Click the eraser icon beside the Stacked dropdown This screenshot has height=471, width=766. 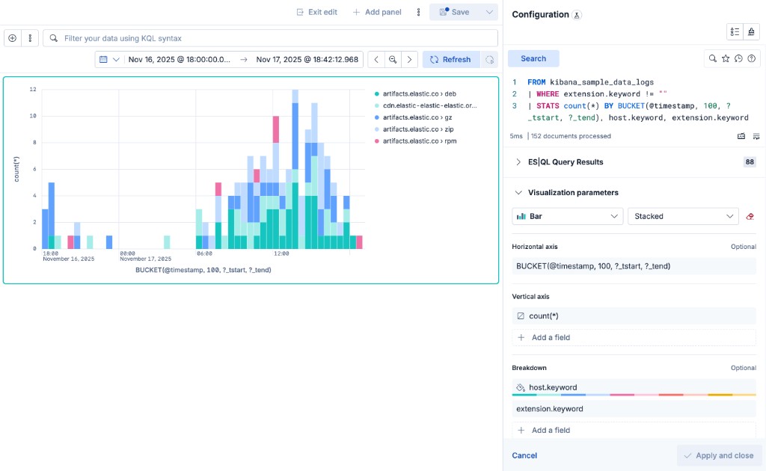coord(750,215)
